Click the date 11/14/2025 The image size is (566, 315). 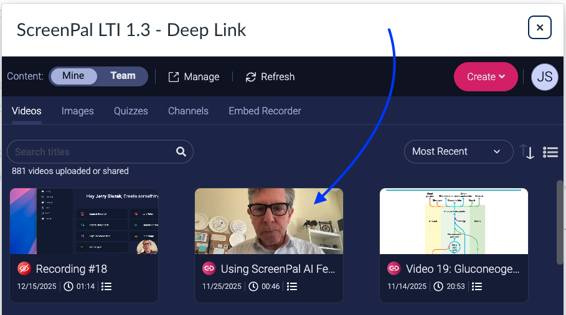pos(407,286)
